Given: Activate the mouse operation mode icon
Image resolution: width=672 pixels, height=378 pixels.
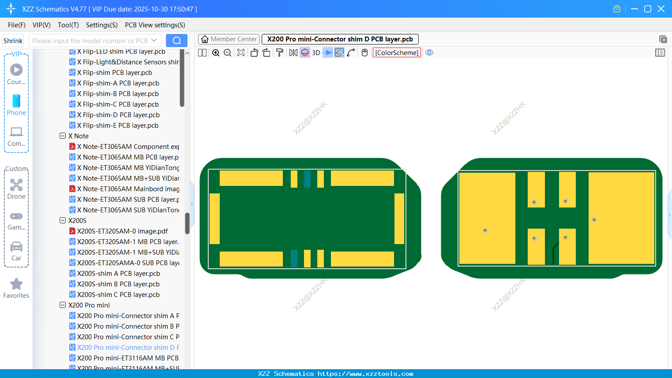Looking at the screenshot, I should click(x=364, y=52).
